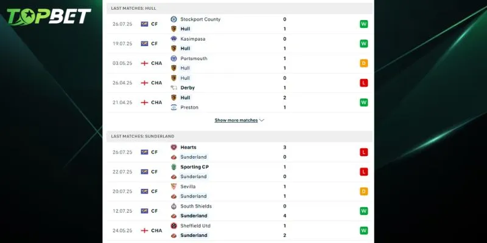Open the Hull vs Preston match row

(x=239, y=102)
